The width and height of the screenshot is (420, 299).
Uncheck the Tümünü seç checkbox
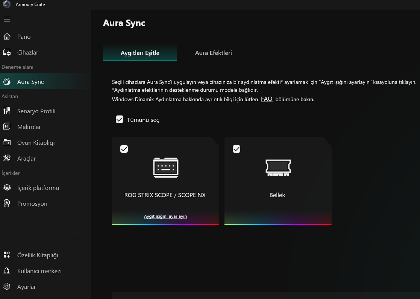pos(120,120)
